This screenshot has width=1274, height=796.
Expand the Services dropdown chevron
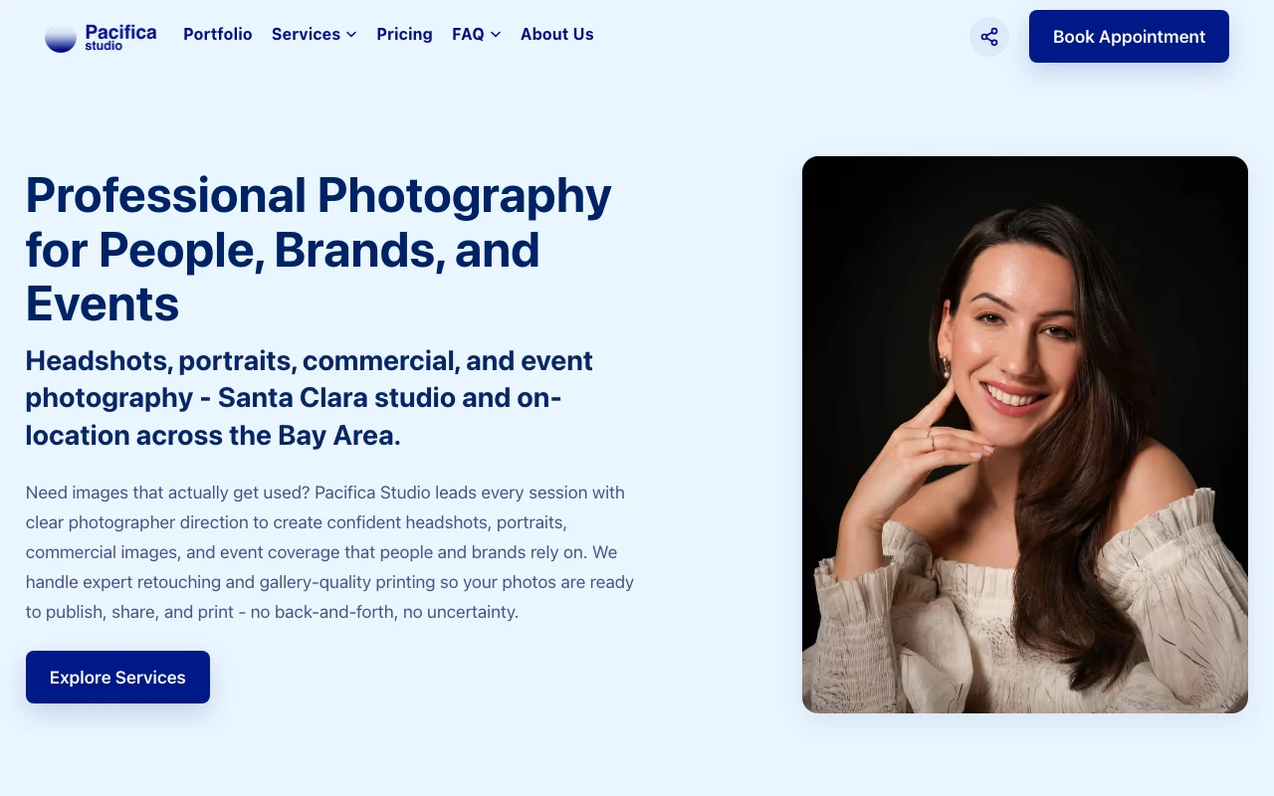(351, 35)
